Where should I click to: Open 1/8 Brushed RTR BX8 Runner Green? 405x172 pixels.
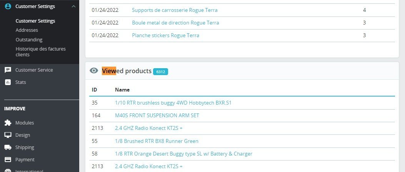pos(157,141)
